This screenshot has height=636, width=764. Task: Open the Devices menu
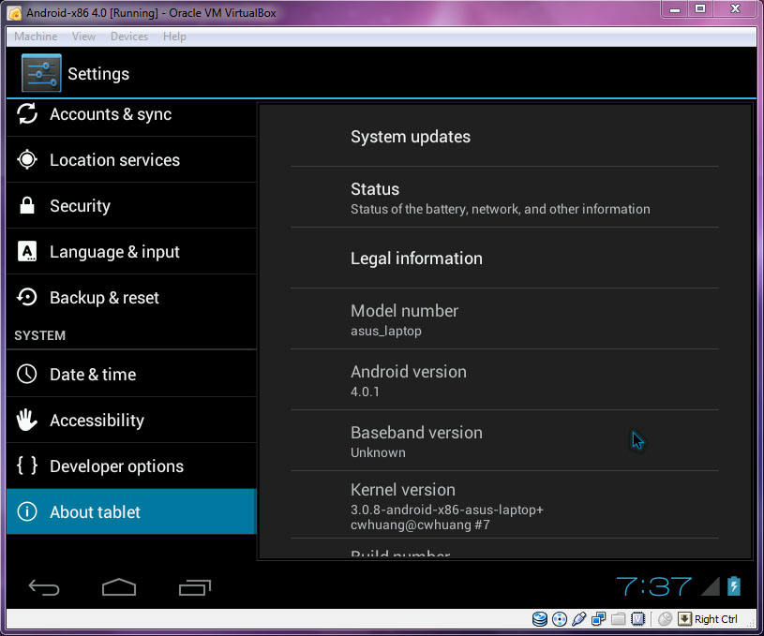tap(129, 37)
